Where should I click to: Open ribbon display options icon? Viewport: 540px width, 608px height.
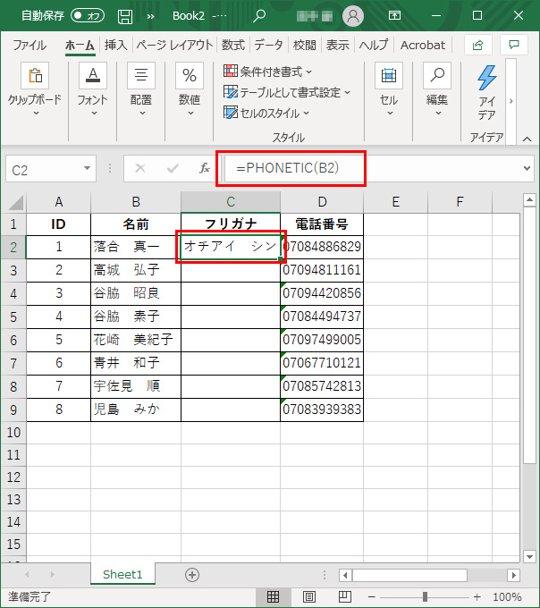[394, 15]
